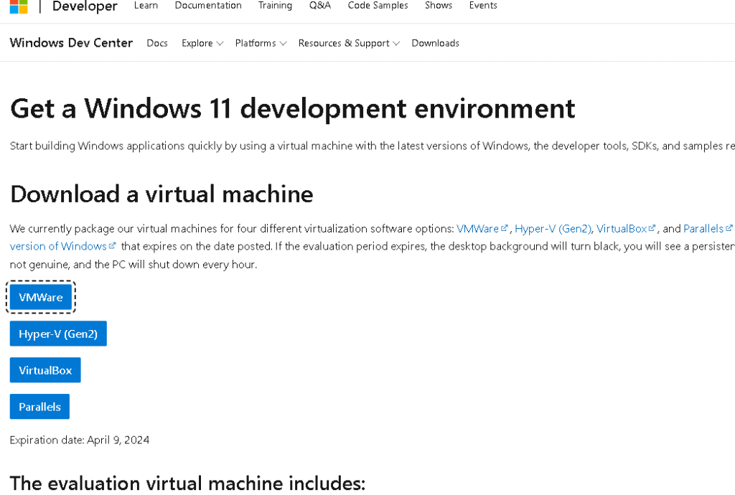This screenshot has width=735, height=495.
Task: Expand the Explore dropdown
Action: (x=202, y=43)
